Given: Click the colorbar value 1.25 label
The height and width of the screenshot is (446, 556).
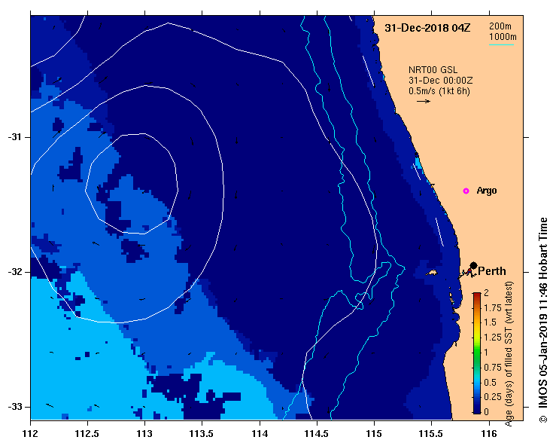Looking at the screenshot, I should pos(493,338).
